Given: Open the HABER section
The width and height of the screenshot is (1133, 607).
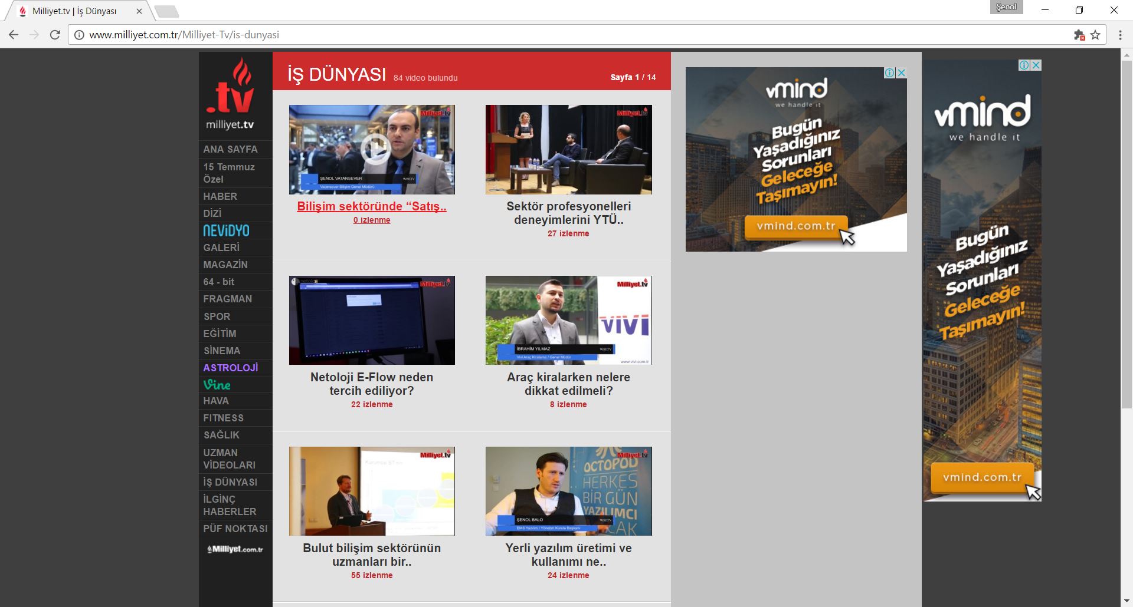Looking at the screenshot, I should coord(220,196).
